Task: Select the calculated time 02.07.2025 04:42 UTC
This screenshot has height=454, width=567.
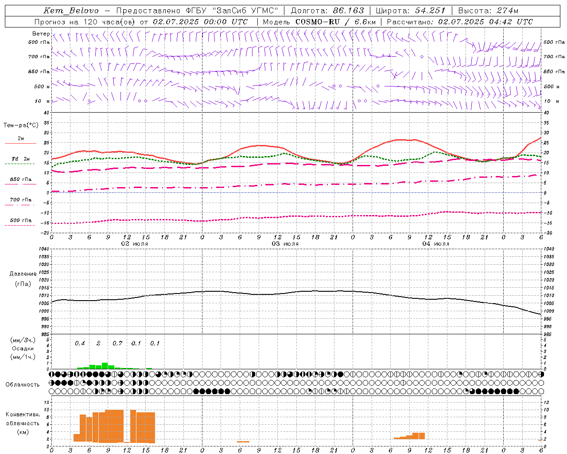Action: [485, 22]
